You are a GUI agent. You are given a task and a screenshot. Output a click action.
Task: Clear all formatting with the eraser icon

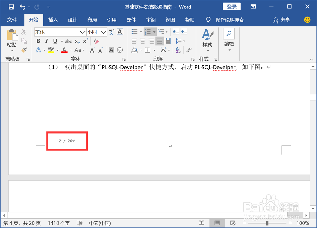pyautogui.click(x=96, y=41)
